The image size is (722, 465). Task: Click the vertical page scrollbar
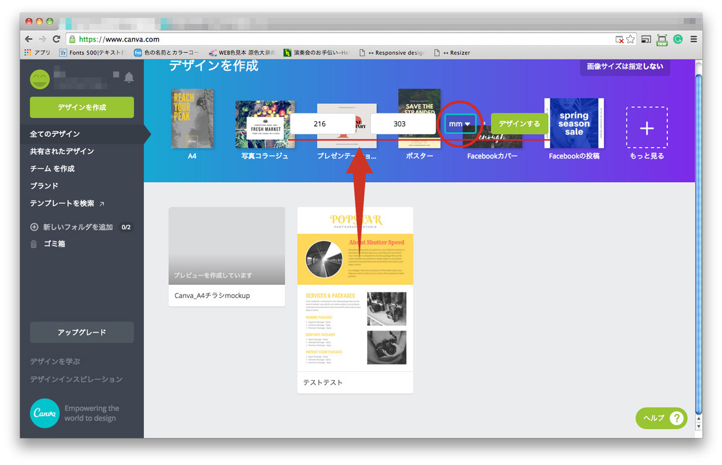tap(698, 245)
